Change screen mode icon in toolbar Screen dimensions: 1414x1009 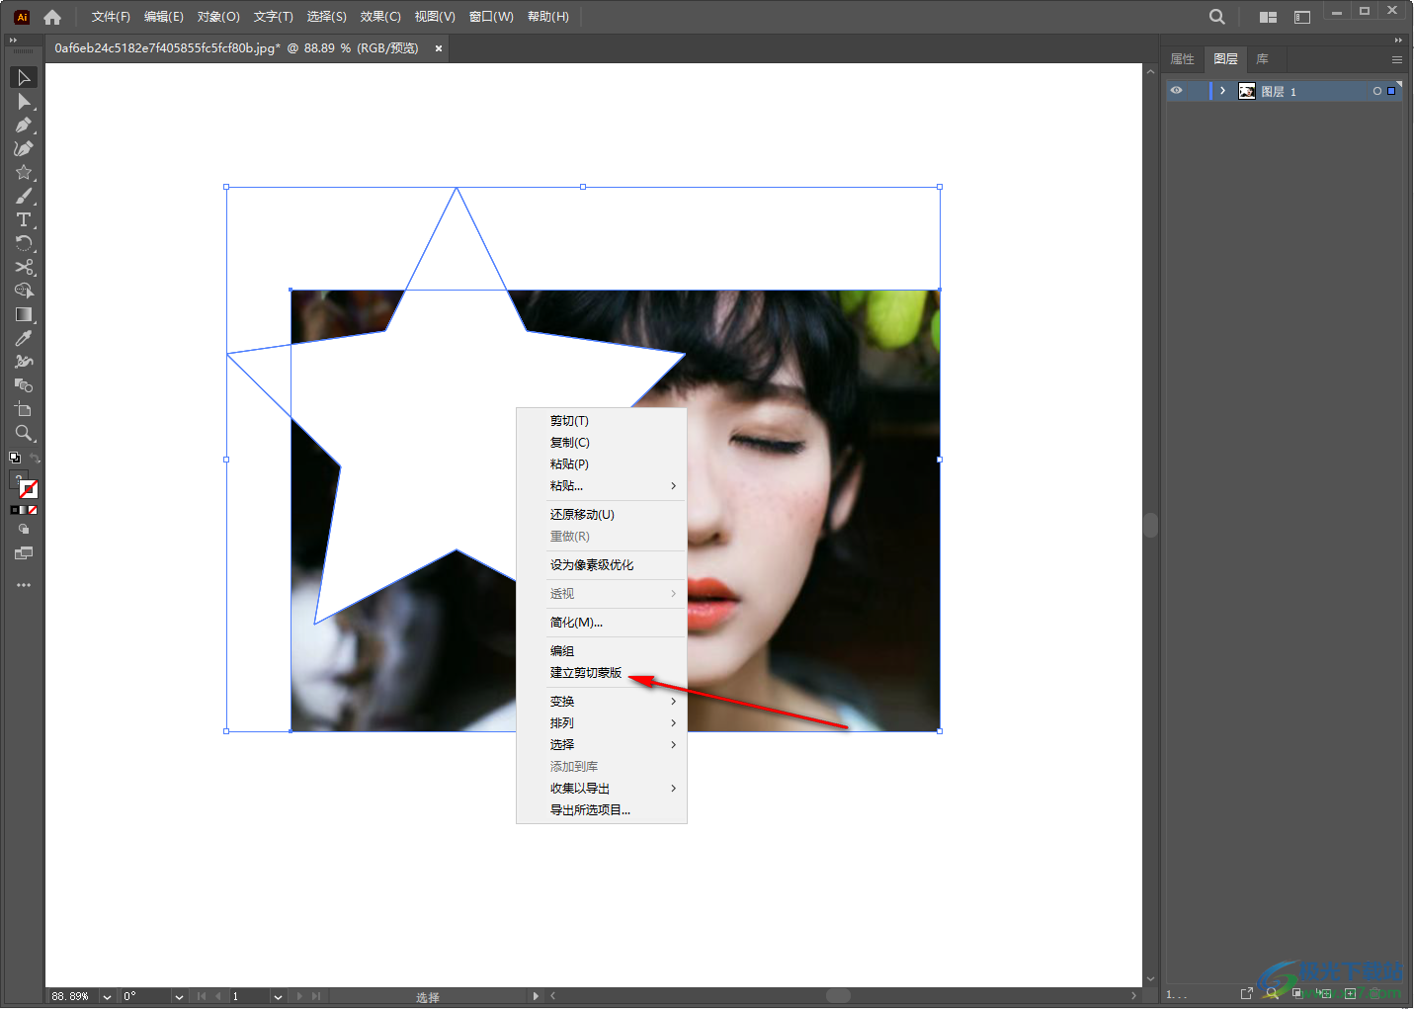click(24, 553)
